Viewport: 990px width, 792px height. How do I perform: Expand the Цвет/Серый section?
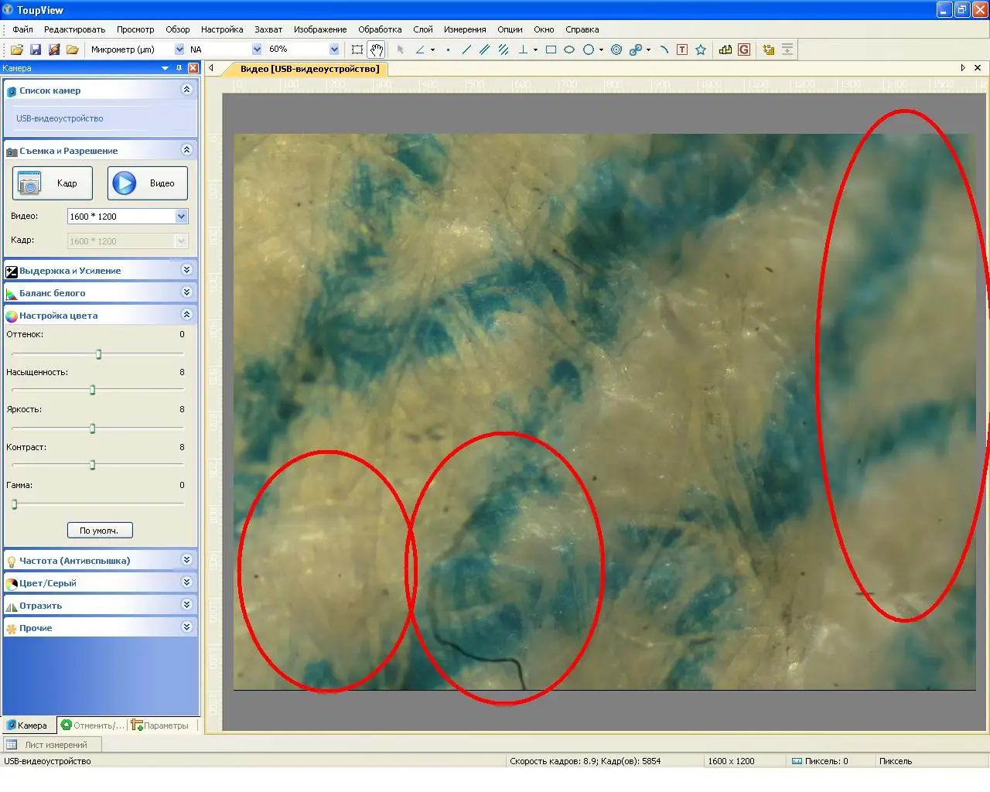pos(186,582)
